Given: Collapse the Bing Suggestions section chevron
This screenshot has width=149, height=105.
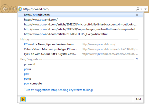Looking at the screenshot, I should click(137, 59).
